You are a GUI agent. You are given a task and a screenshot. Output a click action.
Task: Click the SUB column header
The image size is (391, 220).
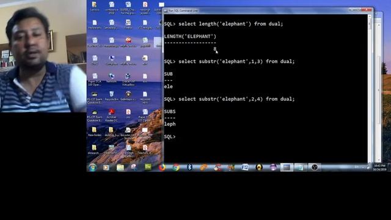point(169,74)
